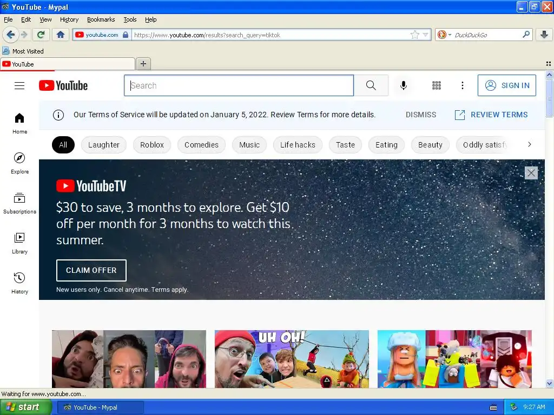Click the CLAIM OFFER button
The image size is (554, 415).
(91, 270)
